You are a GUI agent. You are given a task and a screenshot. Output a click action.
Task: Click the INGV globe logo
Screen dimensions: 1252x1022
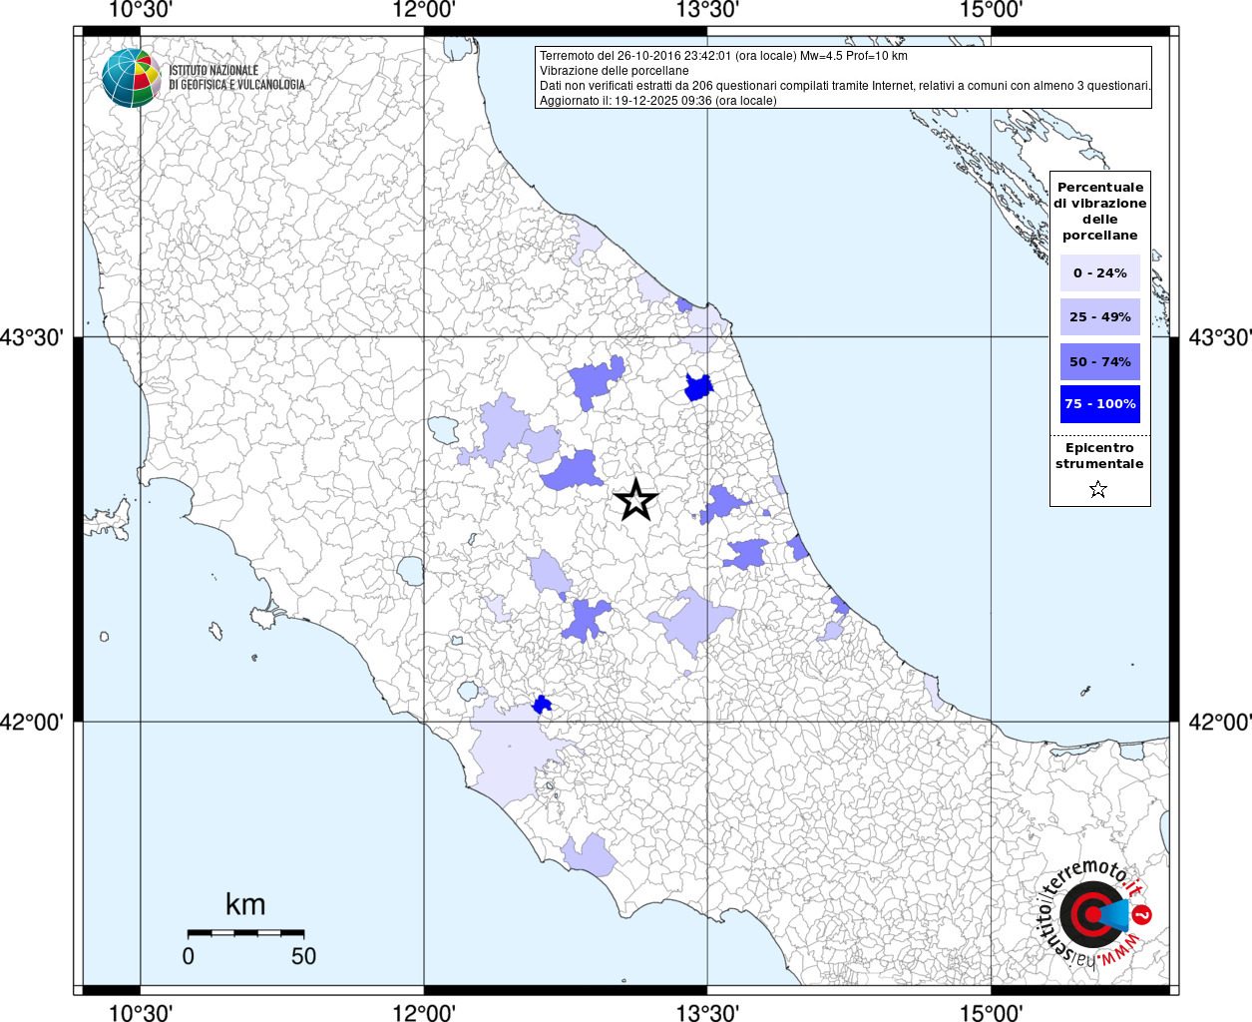pyautogui.click(x=131, y=78)
